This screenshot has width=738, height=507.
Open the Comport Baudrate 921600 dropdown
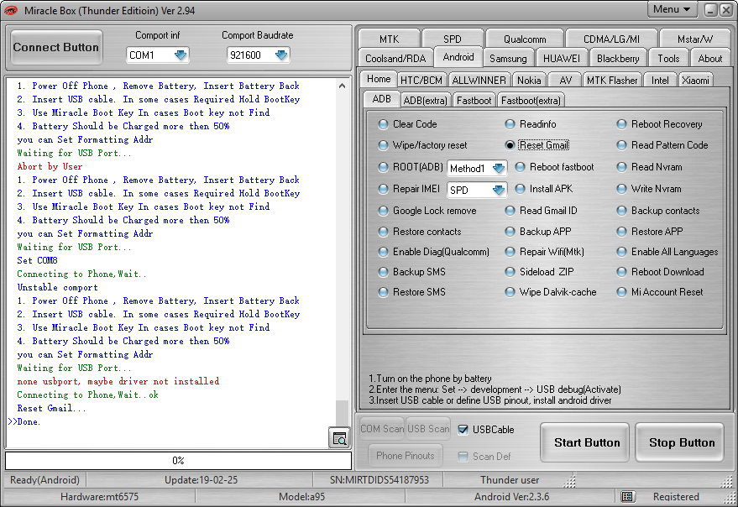[258, 55]
